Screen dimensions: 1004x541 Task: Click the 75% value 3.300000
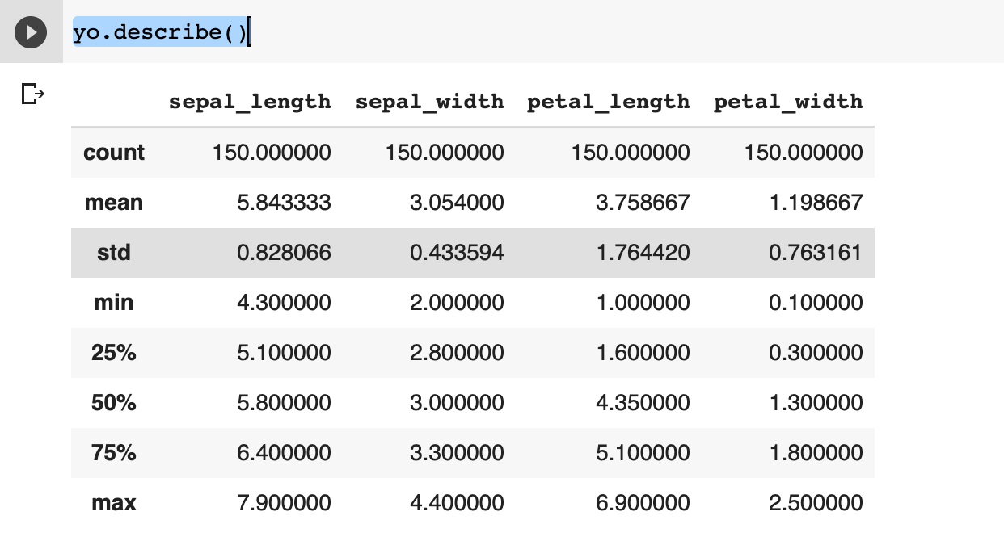coord(457,453)
